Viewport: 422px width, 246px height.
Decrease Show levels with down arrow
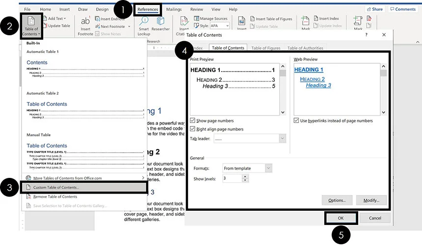(x=245, y=180)
